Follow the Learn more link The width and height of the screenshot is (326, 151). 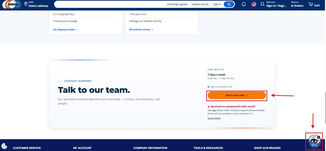pyautogui.click(x=214, y=118)
